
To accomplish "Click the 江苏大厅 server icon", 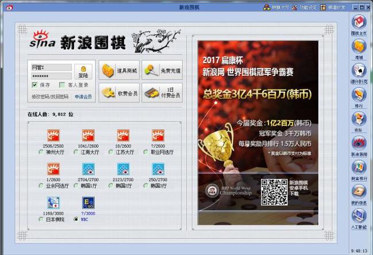I will (x=123, y=136).
